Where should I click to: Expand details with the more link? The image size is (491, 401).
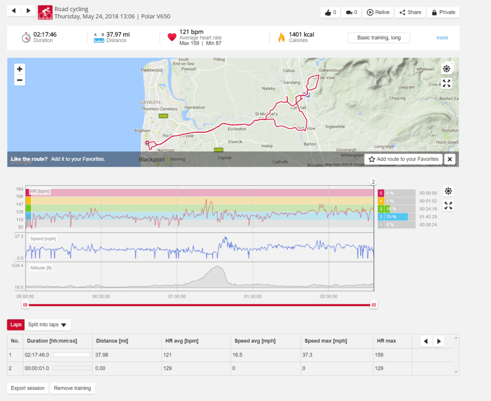click(442, 38)
